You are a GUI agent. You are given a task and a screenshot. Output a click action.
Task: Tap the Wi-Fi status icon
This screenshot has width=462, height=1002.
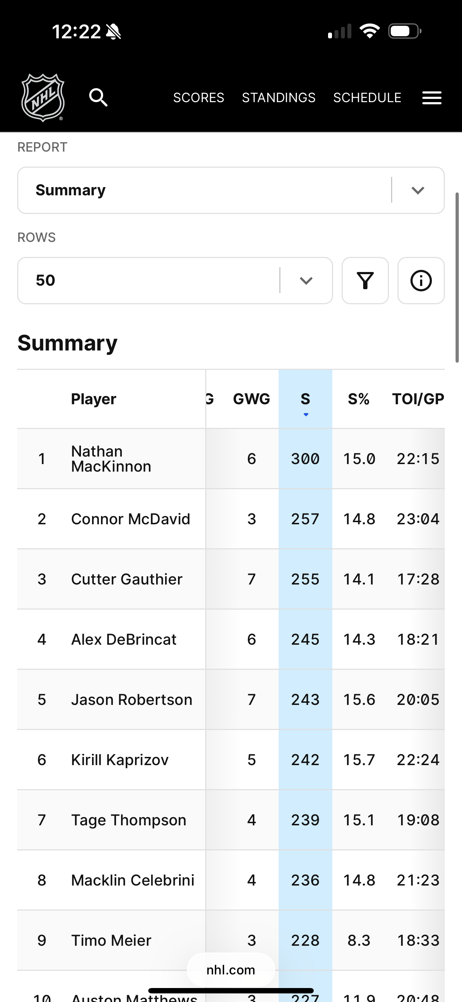(370, 31)
